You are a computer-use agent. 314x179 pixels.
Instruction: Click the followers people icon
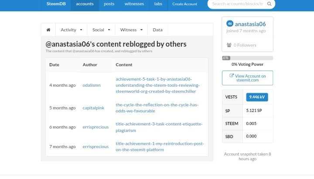click(x=229, y=45)
